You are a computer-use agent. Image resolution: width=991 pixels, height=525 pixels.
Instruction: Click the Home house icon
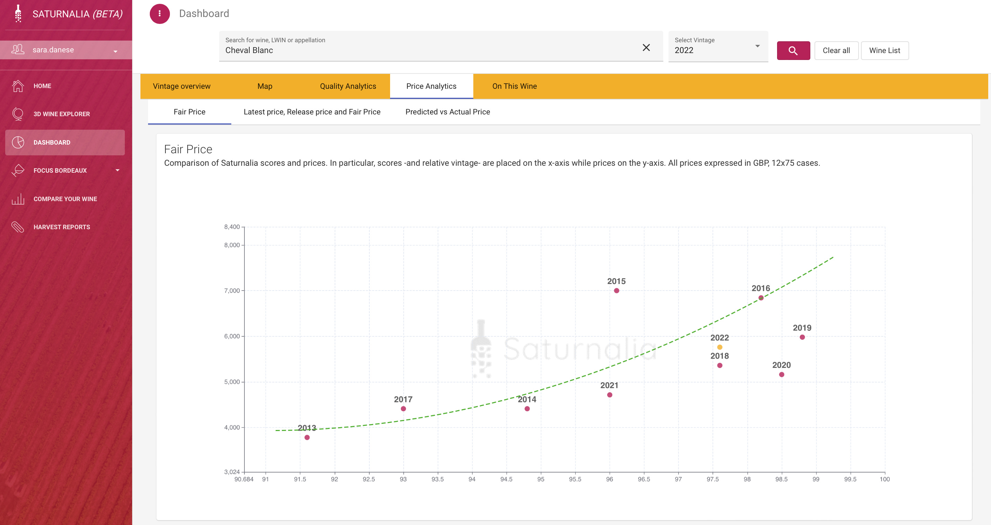[18, 86]
